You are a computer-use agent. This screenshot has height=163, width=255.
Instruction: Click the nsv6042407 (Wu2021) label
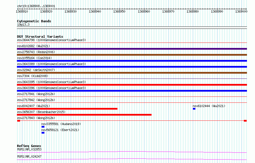[x=34, y=106]
